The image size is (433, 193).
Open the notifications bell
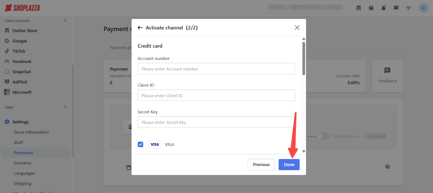[x=383, y=8]
